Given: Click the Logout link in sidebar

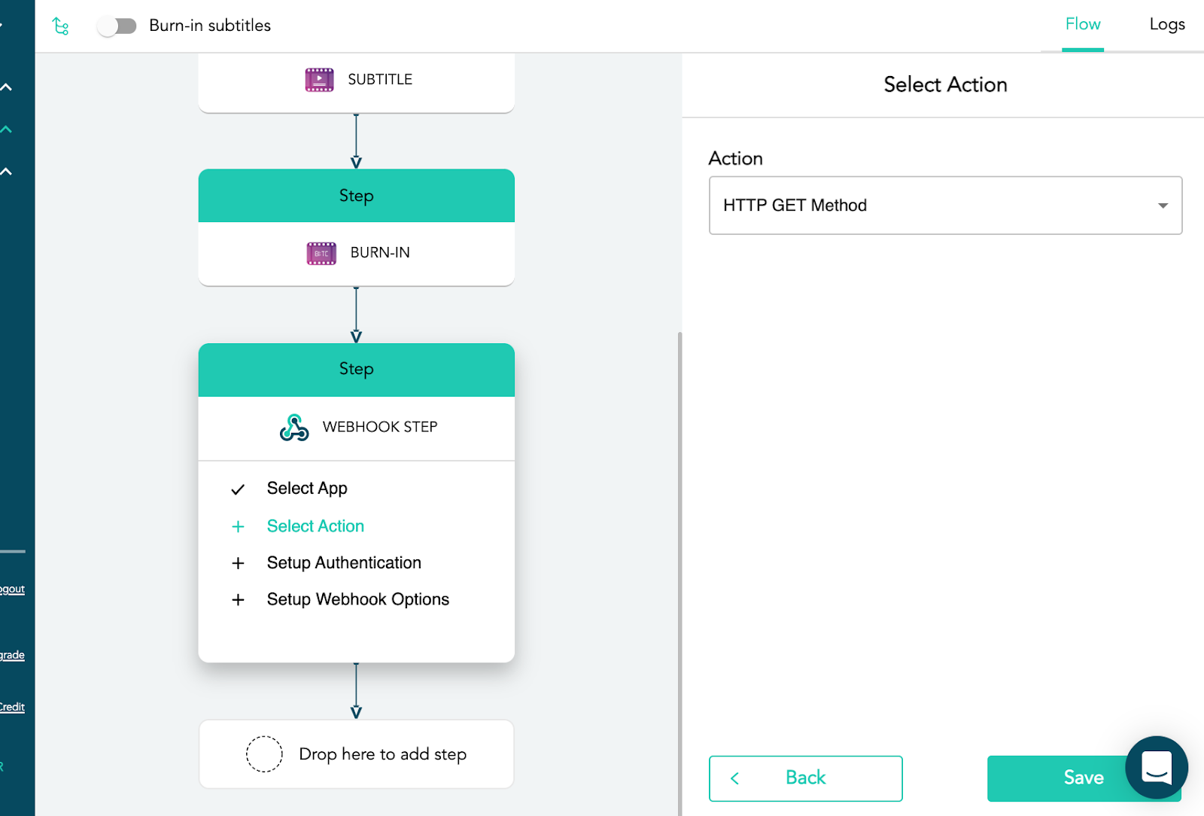Looking at the screenshot, I should click(13, 589).
